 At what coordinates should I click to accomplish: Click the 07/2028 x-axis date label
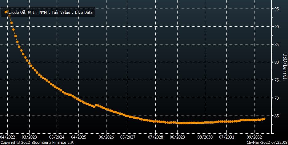click(155, 137)
